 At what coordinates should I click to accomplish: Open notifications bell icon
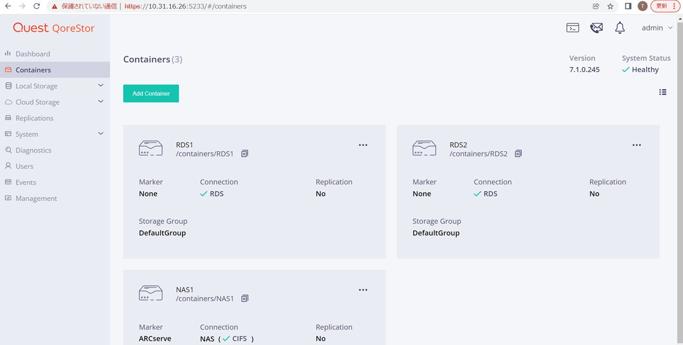point(620,28)
